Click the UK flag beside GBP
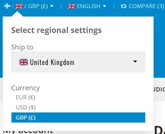The image size is (165, 134). click(x=19, y=6)
